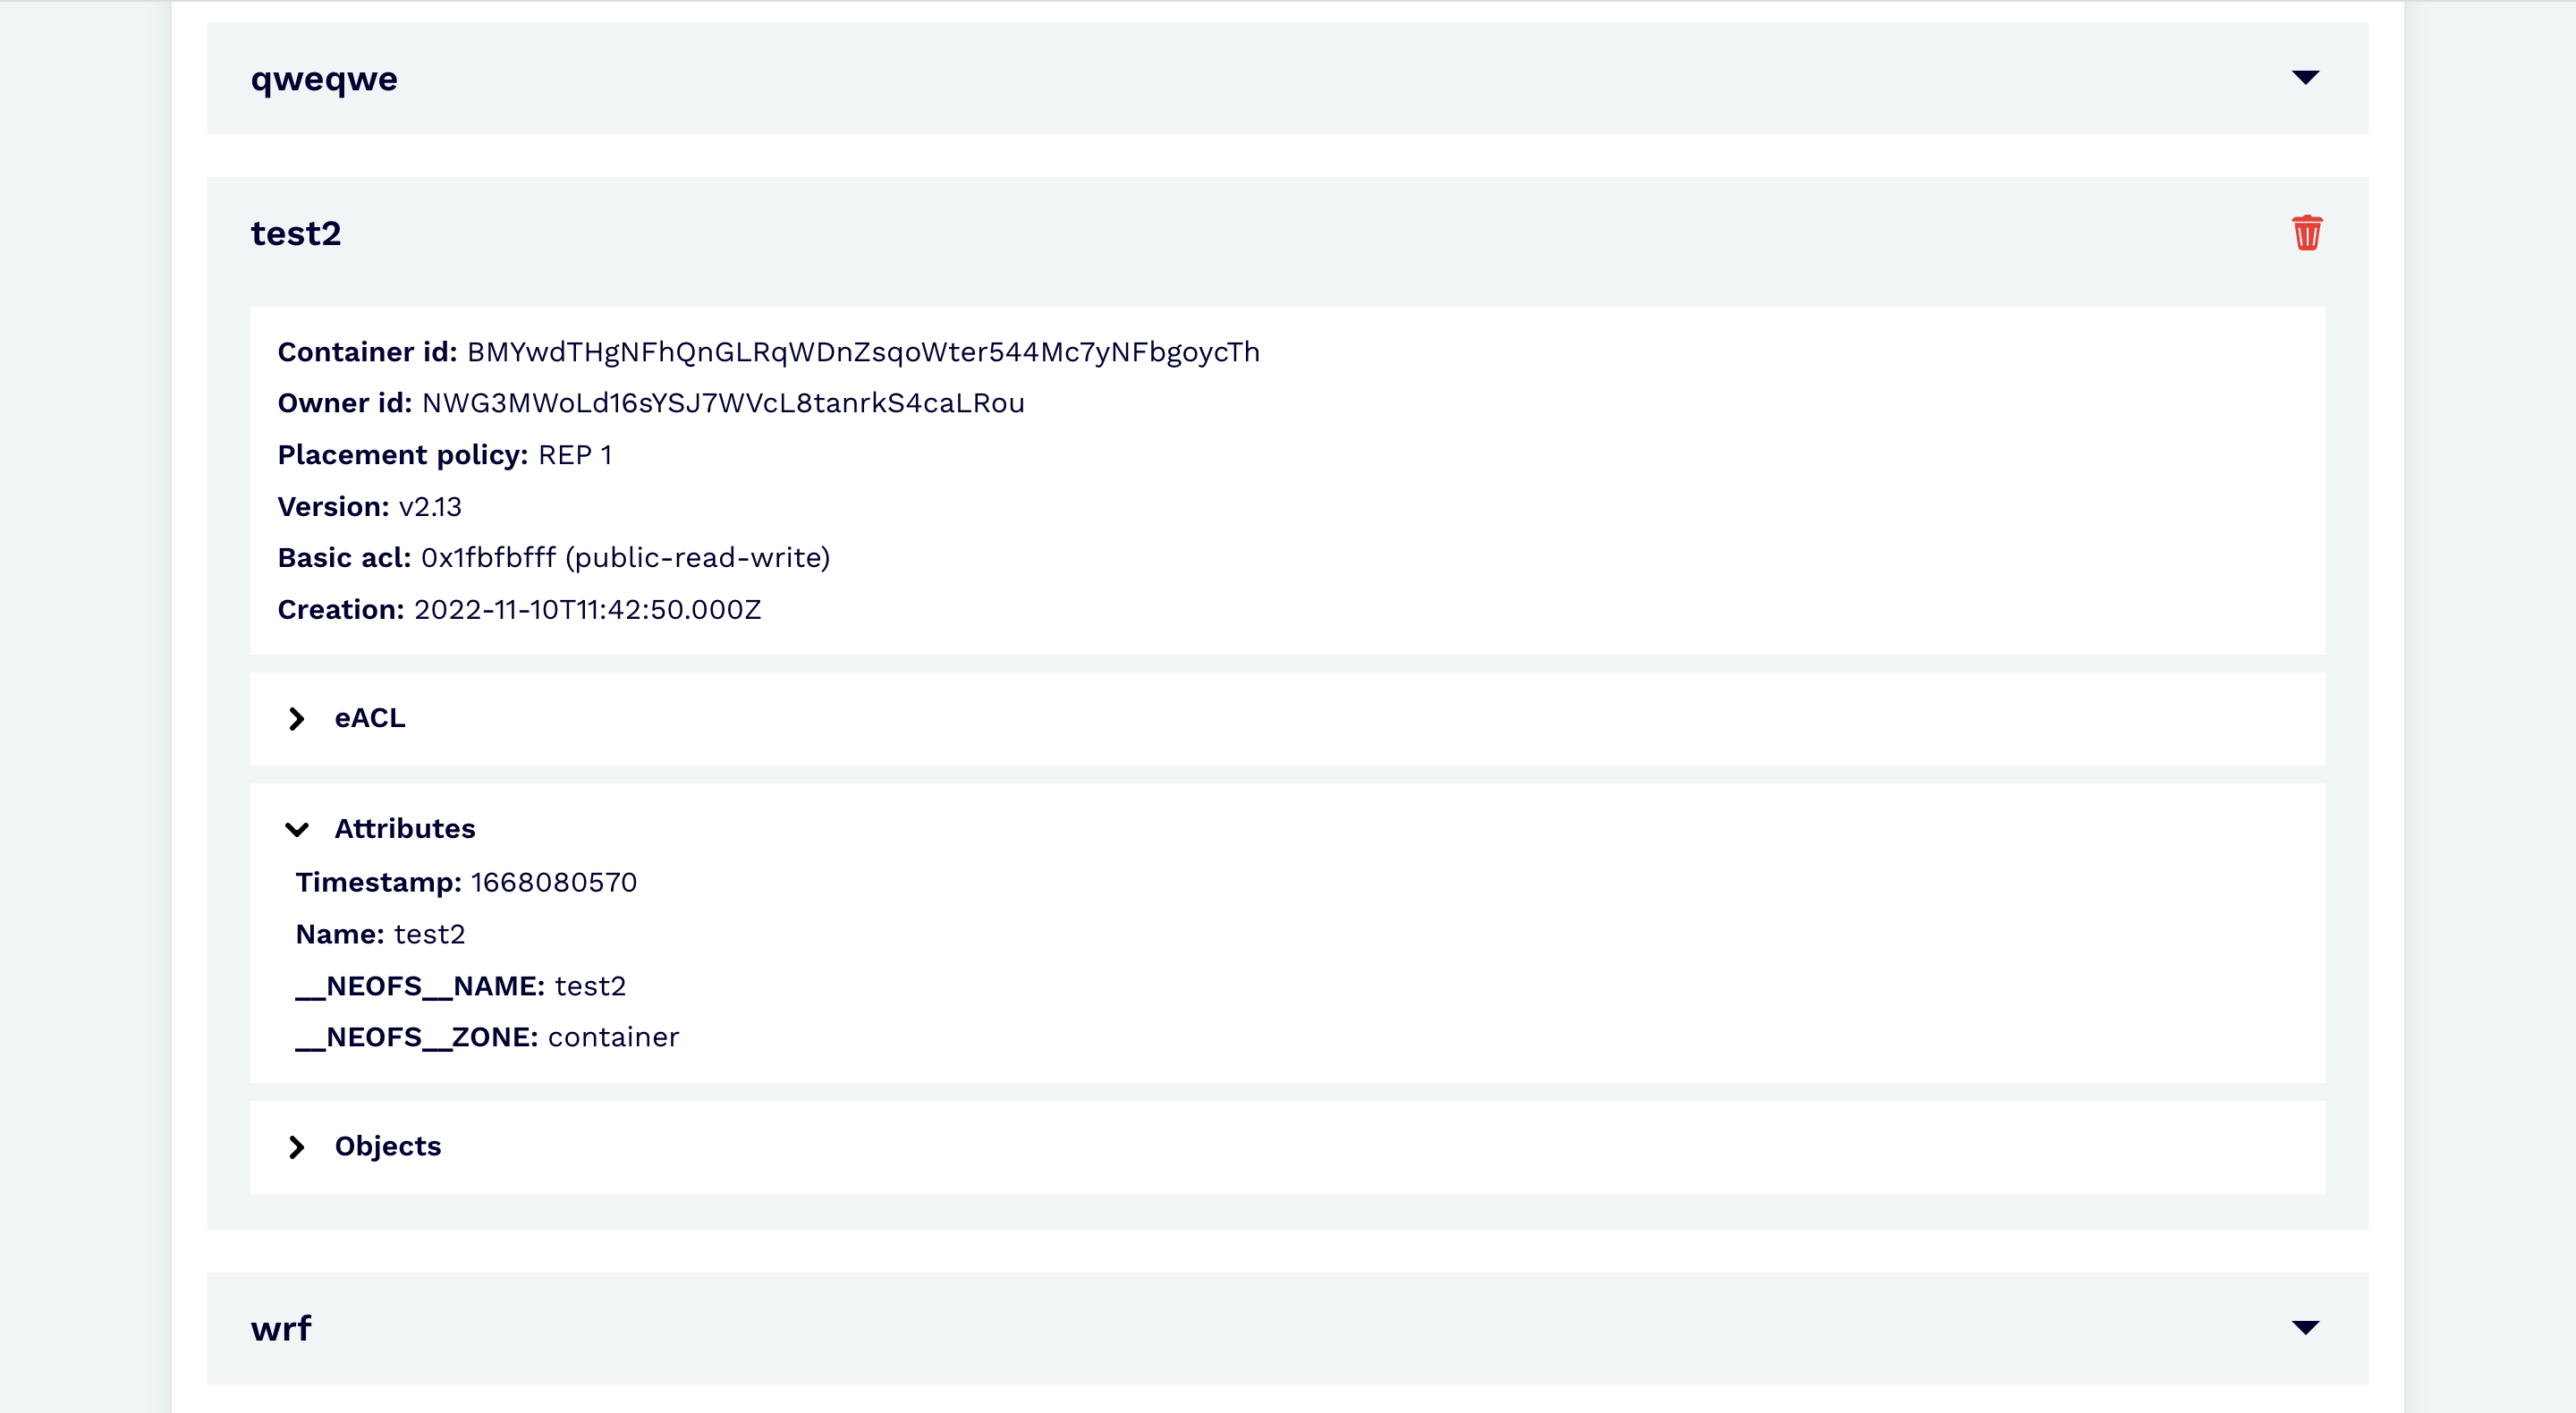The image size is (2576, 1413).
Task: Click the wrf container title
Action: coord(281,1329)
